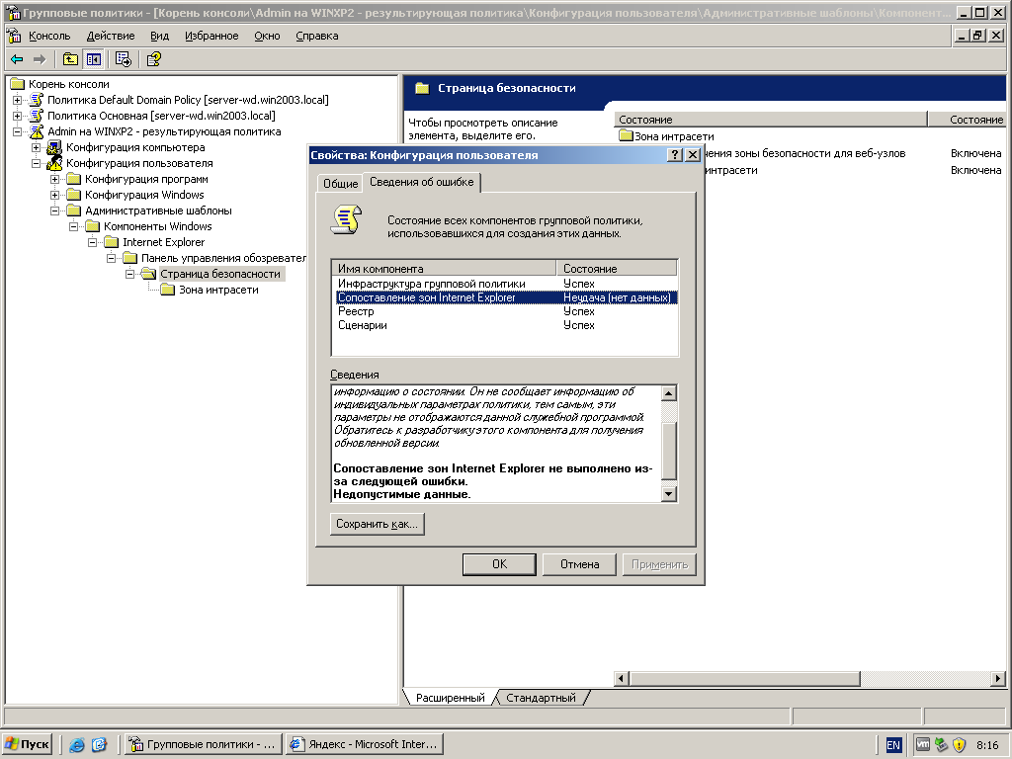
Task: Expand the Конфигурация компьютера node
Action: (37, 148)
